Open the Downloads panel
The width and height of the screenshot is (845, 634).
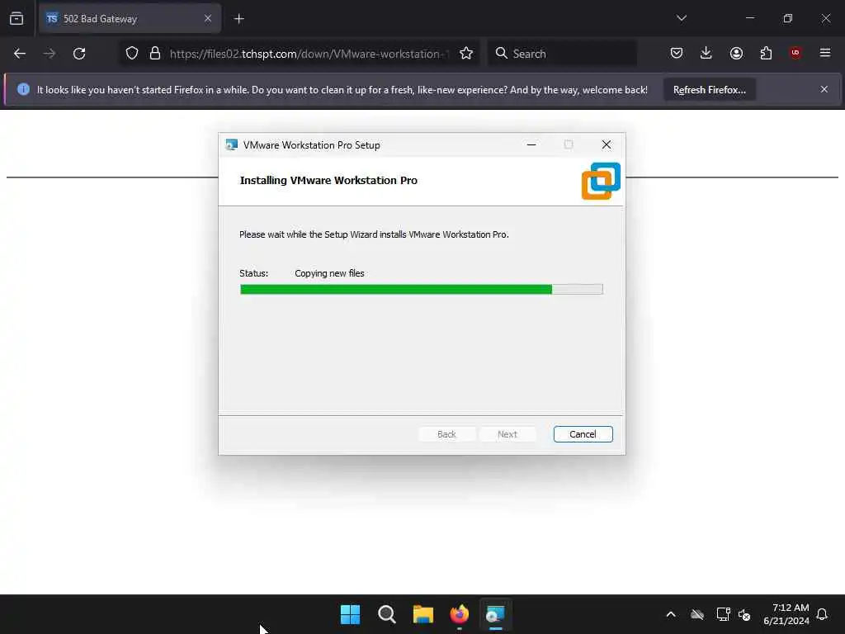click(706, 53)
